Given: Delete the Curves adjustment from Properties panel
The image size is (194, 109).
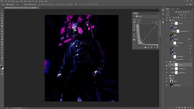Looking at the screenshot, I should click(157, 47).
